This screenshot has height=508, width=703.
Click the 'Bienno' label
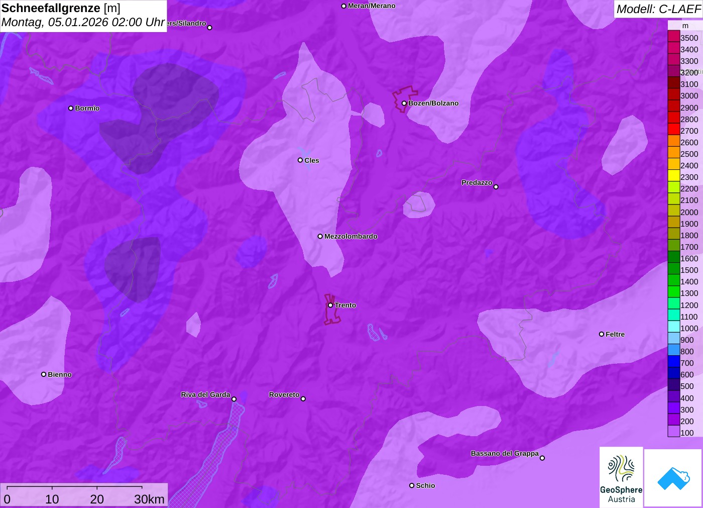(x=60, y=374)
